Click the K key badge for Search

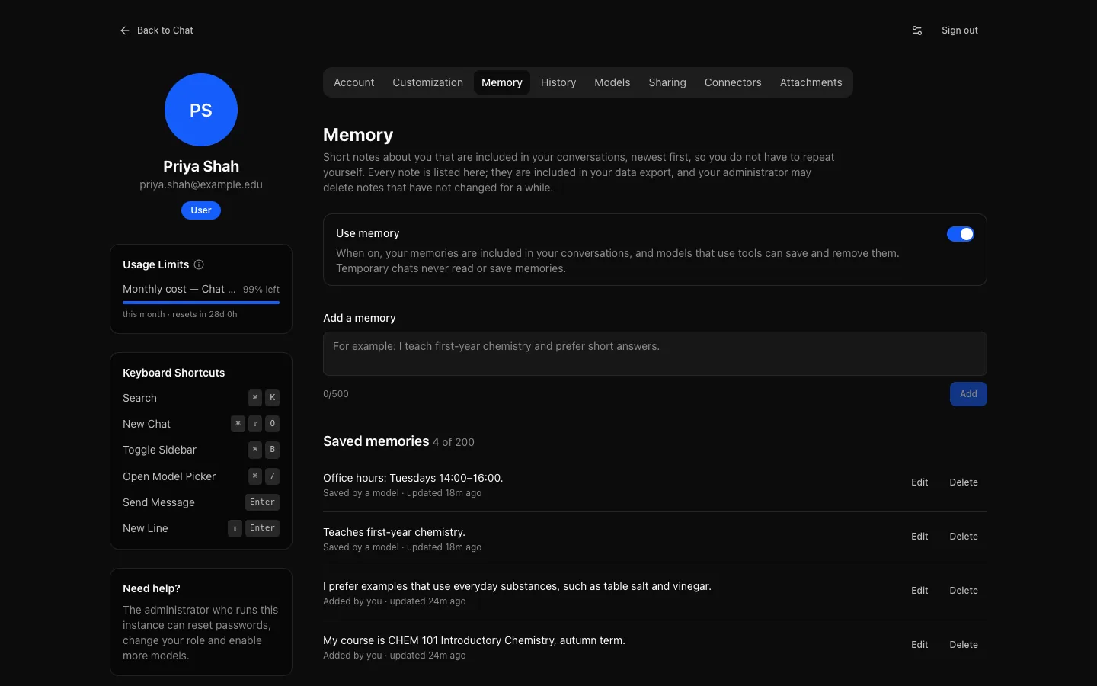click(272, 398)
